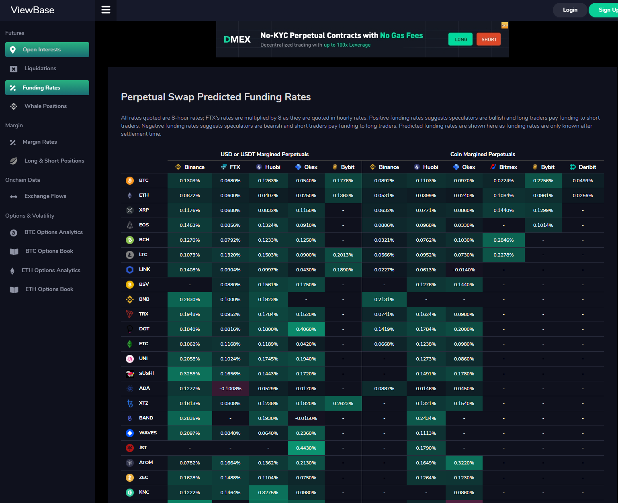
Task: Click the SUSHI coin icon
Action: [130, 374]
